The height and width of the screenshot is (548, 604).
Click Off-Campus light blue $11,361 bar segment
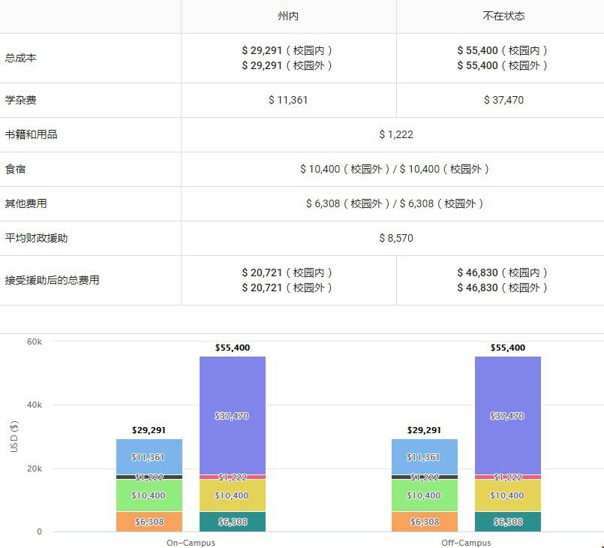(x=425, y=457)
